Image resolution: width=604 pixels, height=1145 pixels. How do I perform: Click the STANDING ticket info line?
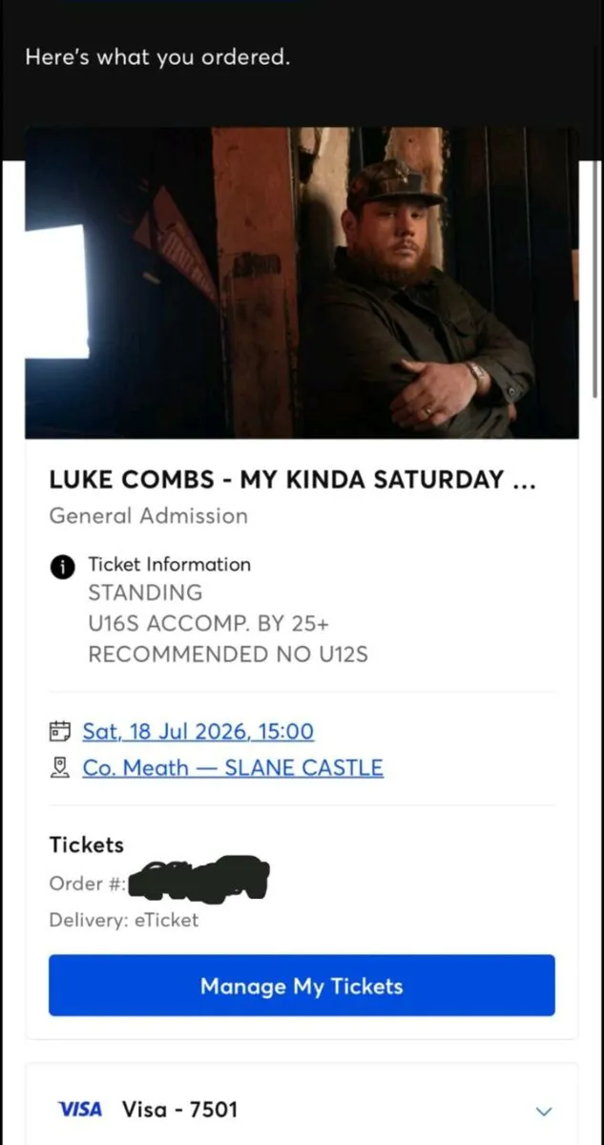click(145, 593)
